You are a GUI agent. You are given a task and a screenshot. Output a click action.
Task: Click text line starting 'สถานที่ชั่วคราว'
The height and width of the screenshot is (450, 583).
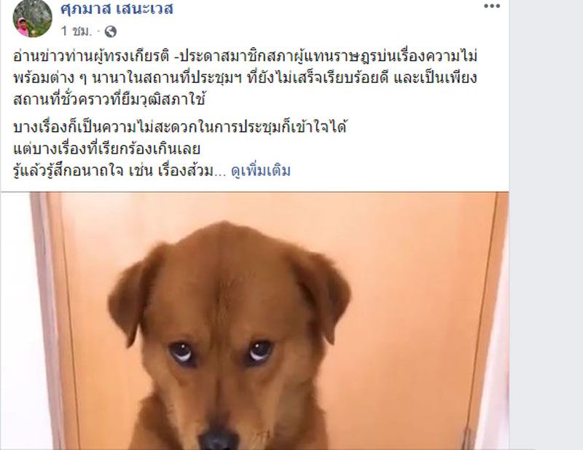pyautogui.click(x=109, y=100)
